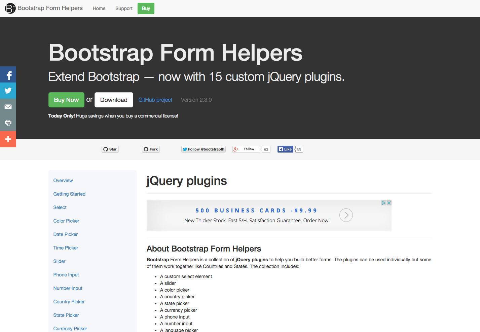Image resolution: width=480 pixels, height=332 pixels.
Task: Open more sharing options plus icon
Action: 8,139
